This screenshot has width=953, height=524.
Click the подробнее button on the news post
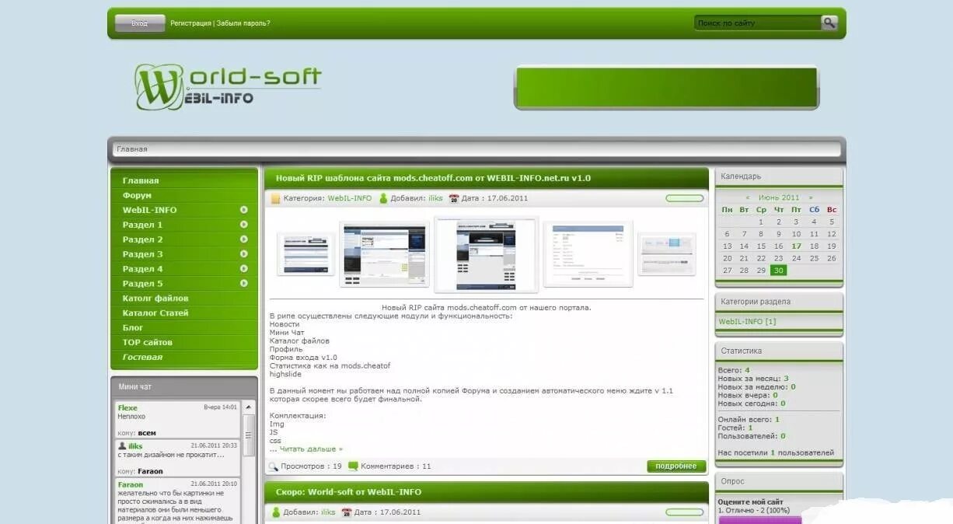[675, 466]
